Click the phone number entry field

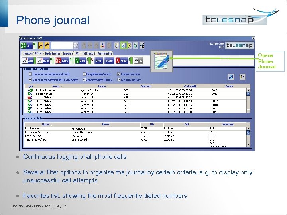point(62,45)
